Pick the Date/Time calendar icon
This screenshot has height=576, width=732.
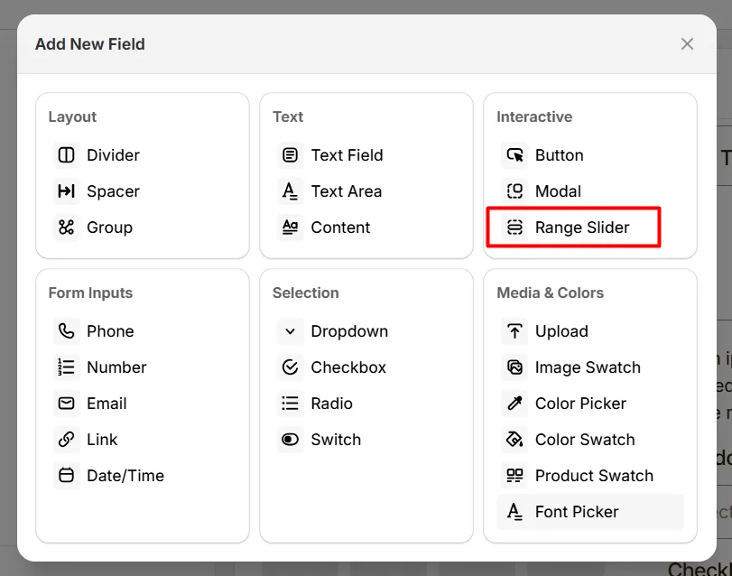(x=66, y=476)
